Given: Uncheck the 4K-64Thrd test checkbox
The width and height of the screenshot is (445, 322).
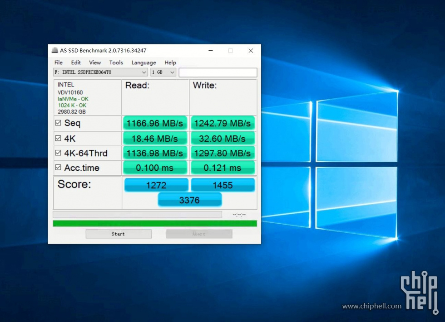Looking at the screenshot, I should (58, 153).
